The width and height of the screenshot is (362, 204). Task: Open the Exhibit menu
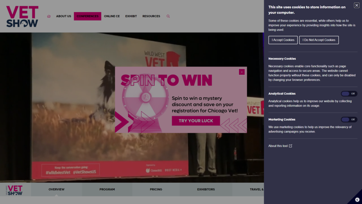pyautogui.click(x=131, y=16)
